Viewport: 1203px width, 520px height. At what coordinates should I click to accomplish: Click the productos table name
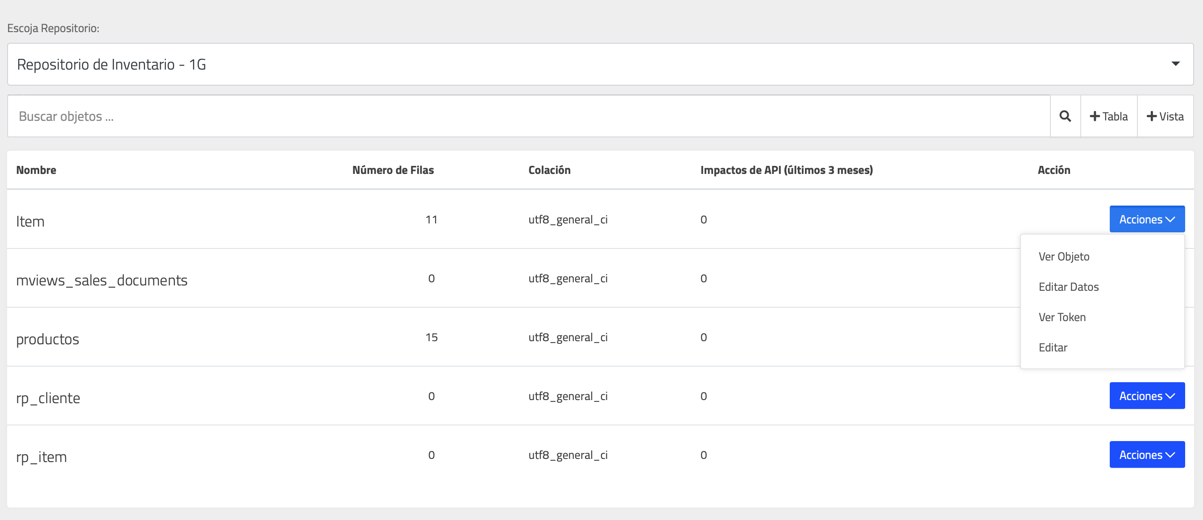[48, 339]
